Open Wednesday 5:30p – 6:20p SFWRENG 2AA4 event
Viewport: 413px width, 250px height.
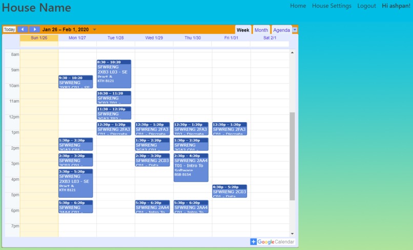[152, 207]
